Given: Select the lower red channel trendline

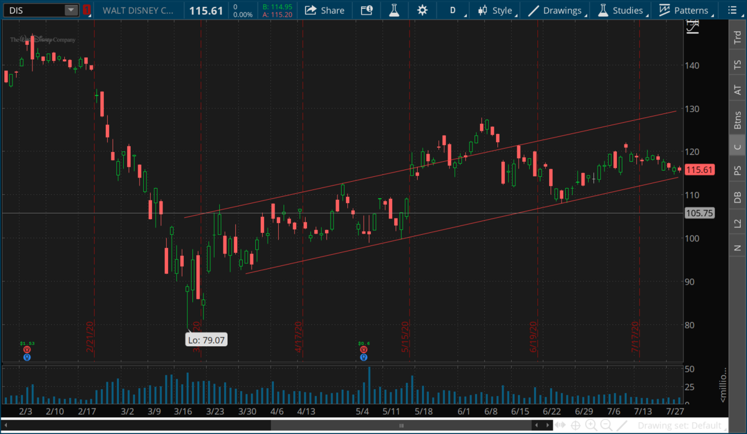Looking at the screenshot, I should point(461,225).
